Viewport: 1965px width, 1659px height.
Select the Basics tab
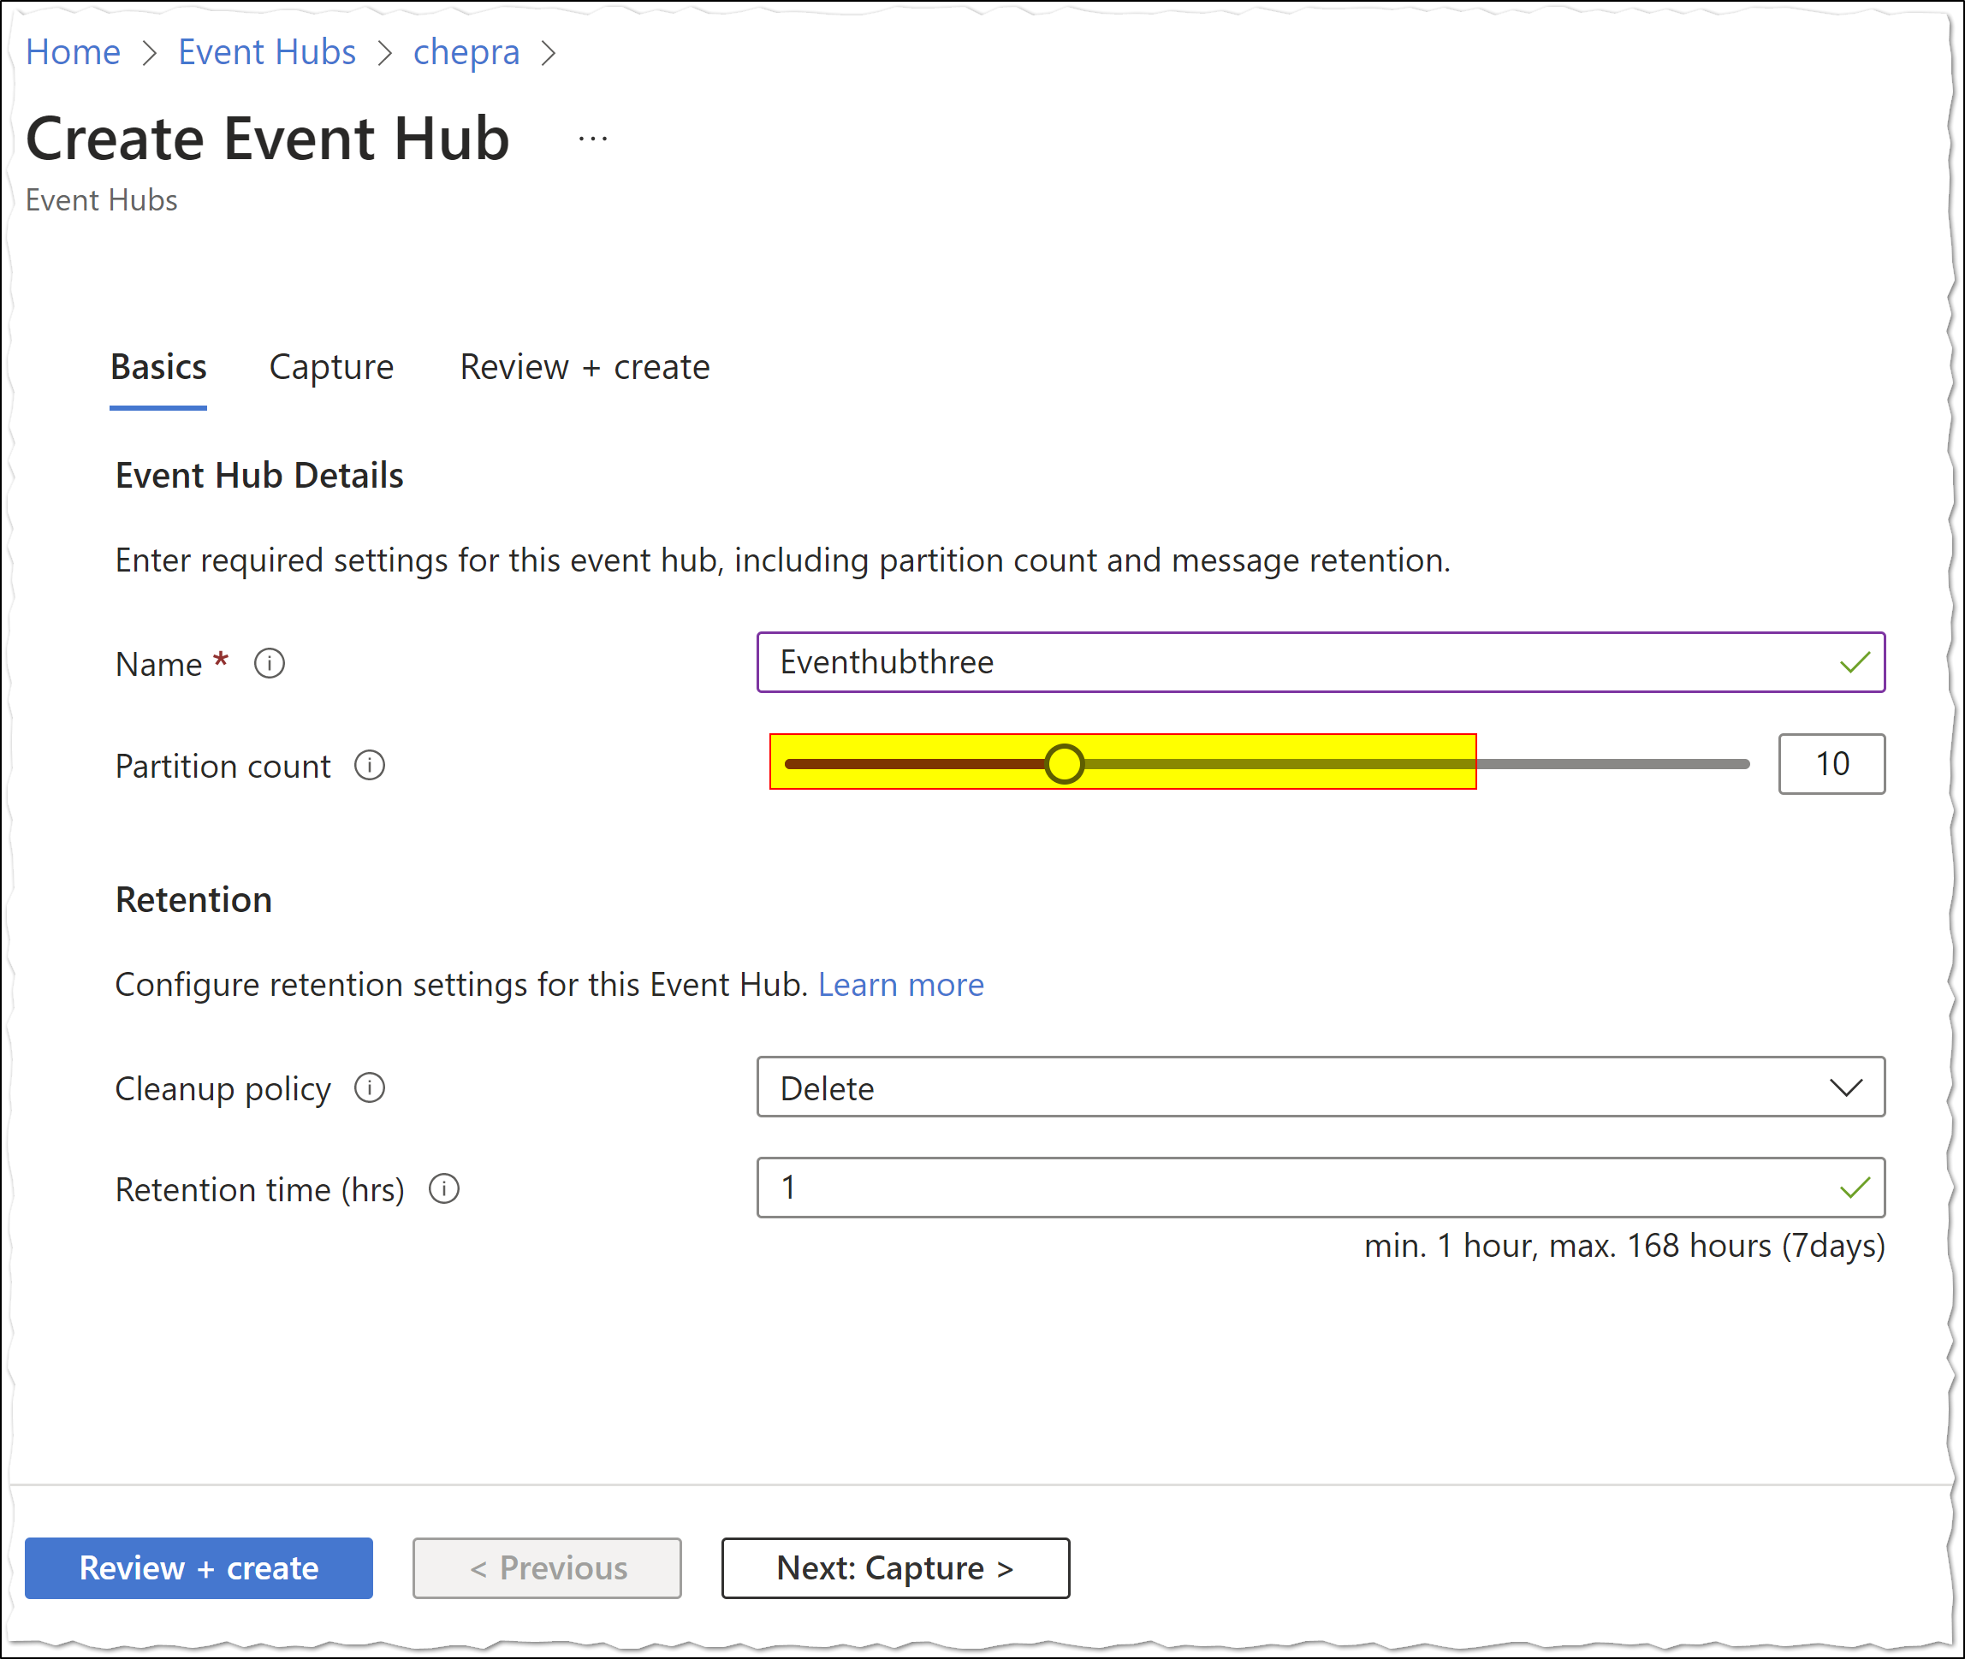click(158, 367)
